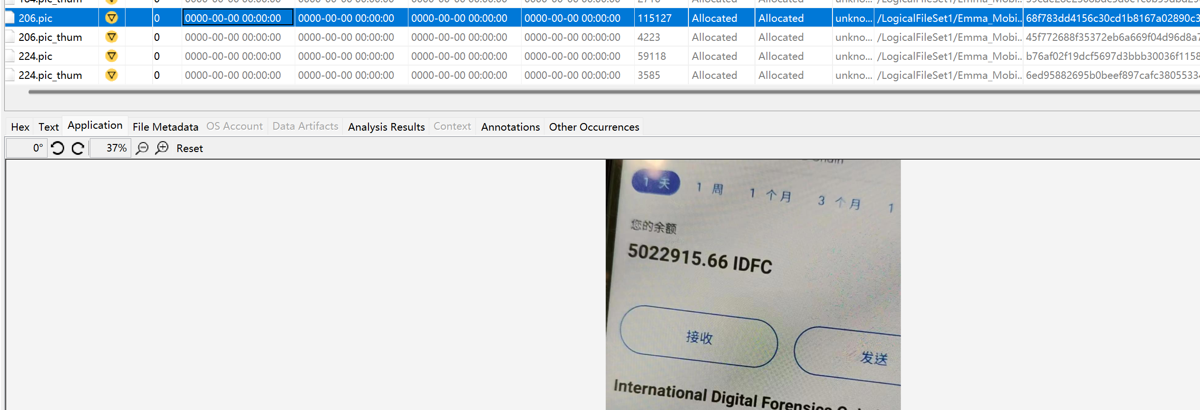Click hash starting with b76af02f
Screen dimensions: 1200x410
tap(1113, 56)
